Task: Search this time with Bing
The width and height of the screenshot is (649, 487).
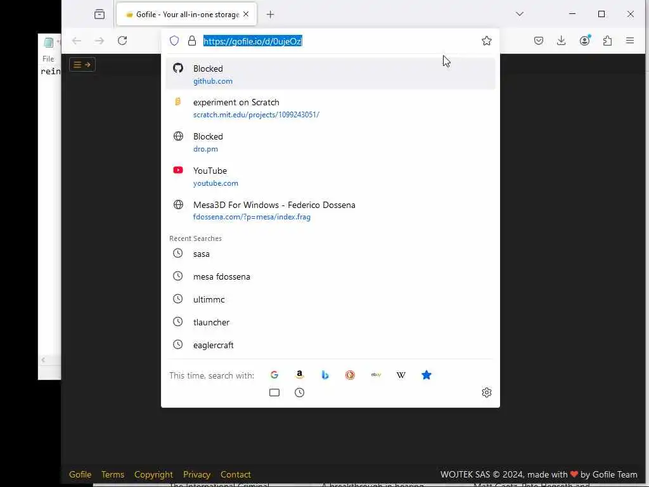Action: 325,375
